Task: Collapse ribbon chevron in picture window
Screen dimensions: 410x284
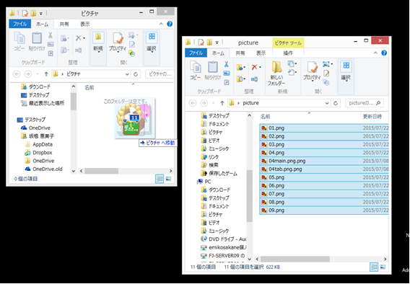Action: point(375,53)
